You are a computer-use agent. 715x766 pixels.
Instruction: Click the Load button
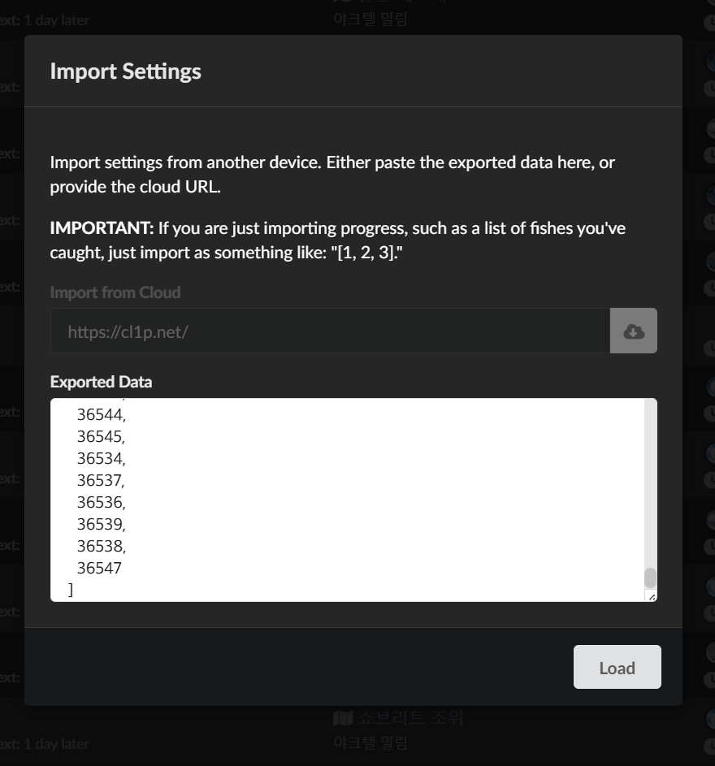point(617,667)
